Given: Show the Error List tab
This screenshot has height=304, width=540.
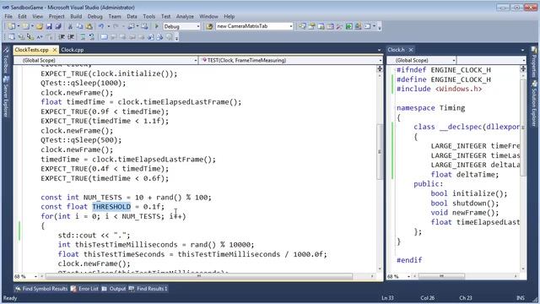Looking at the screenshot, I should [x=84, y=289].
